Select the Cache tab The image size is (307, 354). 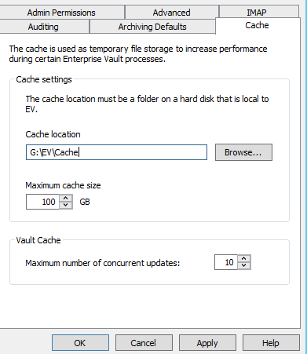click(x=257, y=25)
